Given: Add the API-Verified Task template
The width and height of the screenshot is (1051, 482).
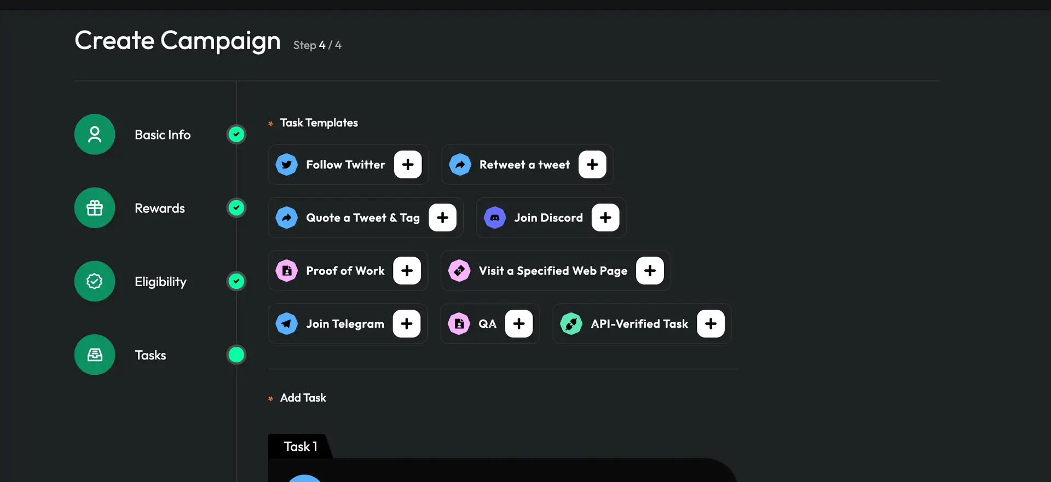Looking at the screenshot, I should tap(711, 324).
